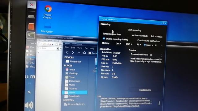Select Videos in the Places sidebar
The height and width of the screenshot is (111, 198).
tap(75, 92)
